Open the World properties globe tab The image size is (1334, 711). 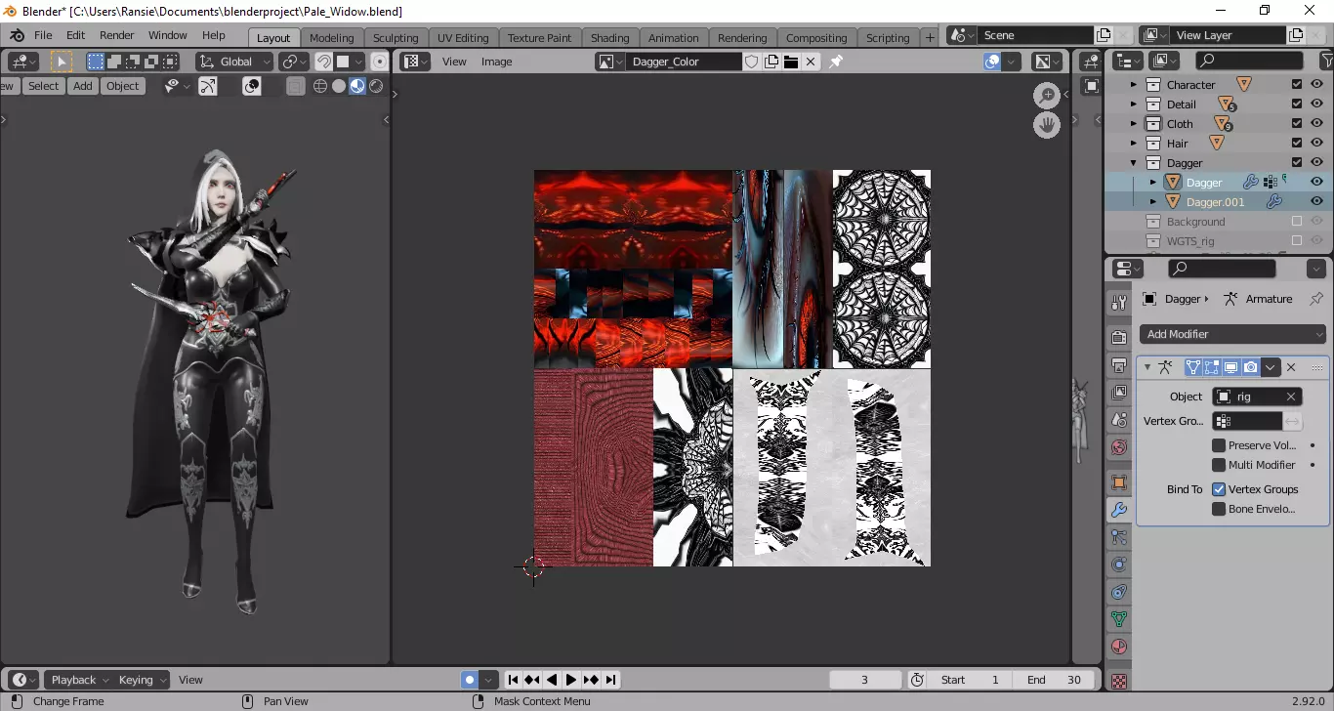1119,447
